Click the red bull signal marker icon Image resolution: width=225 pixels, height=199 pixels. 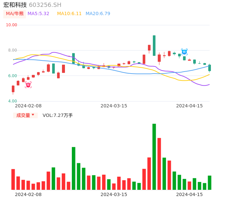[28, 85]
